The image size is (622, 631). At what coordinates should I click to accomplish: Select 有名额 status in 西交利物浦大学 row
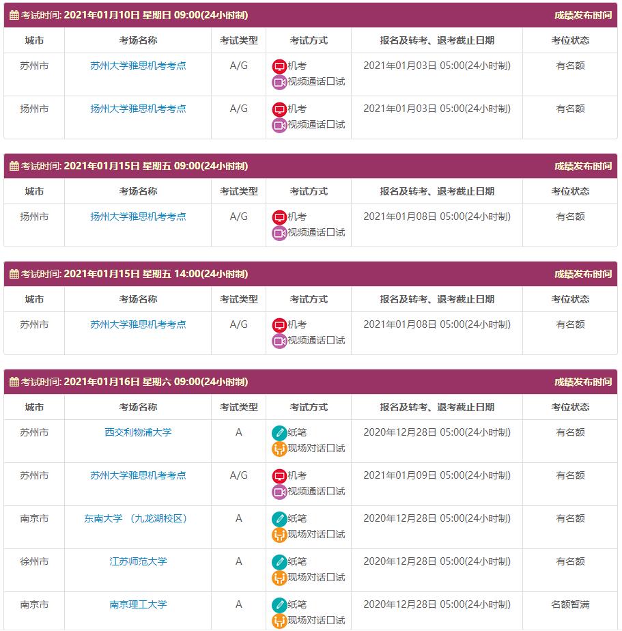point(570,432)
